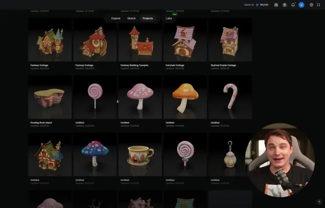Open the Floating Rock Island thumbnail
Viewport: 325px width, 208px height.
50,97
